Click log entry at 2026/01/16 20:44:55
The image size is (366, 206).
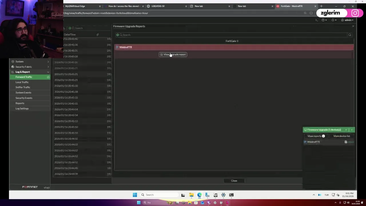(66, 139)
